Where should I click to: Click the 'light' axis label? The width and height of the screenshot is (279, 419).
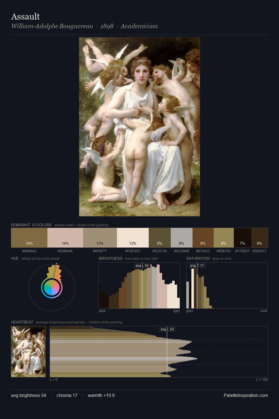(x=177, y=311)
